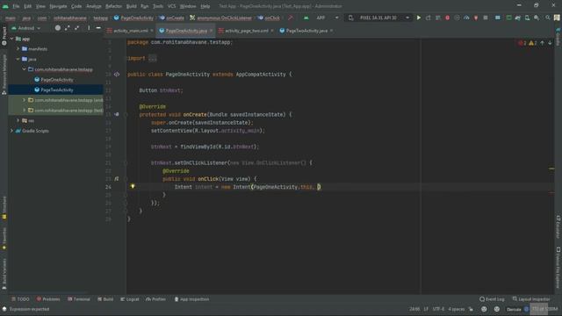Screen dimensions: 562x316
Task: Click the Stop run icon in toolbar
Action: click(x=486, y=18)
